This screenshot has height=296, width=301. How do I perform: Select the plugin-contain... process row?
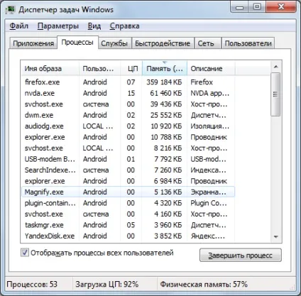128,203
